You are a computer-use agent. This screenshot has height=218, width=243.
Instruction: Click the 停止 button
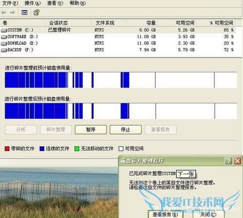[126, 129]
